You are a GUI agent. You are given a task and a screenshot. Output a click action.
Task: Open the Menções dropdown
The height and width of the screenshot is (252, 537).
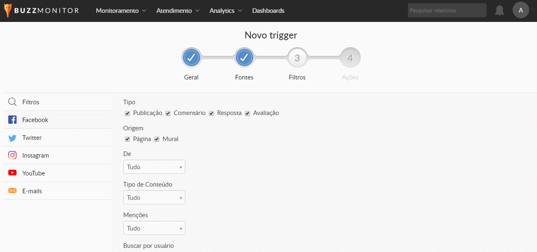tap(154, 228)
